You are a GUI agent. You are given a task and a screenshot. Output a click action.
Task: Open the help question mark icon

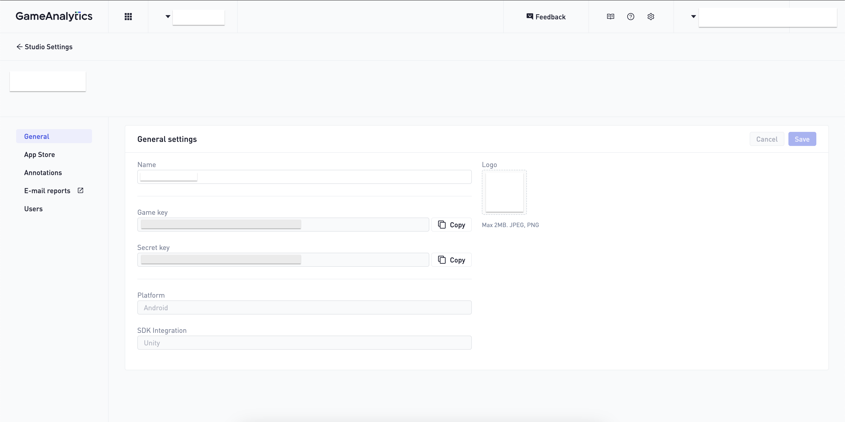tap(630, 17)
